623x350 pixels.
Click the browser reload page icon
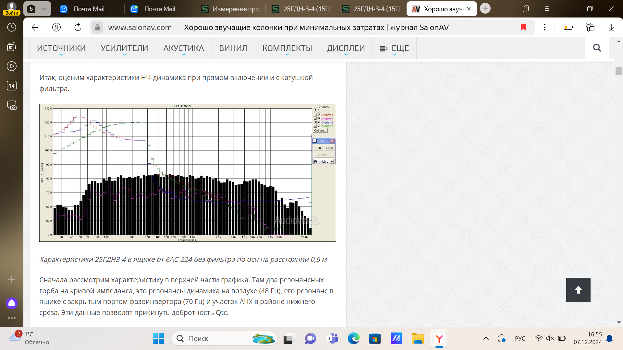(78, 28)
